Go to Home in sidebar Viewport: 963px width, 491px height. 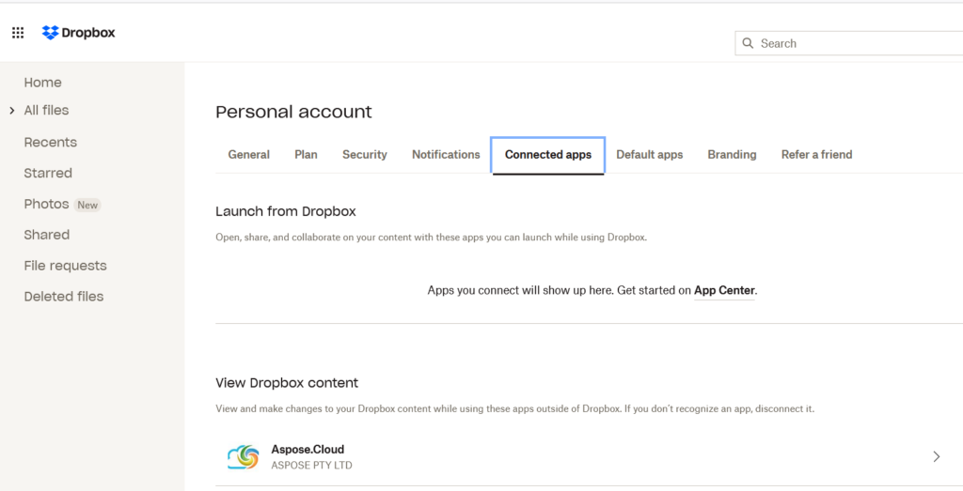[x=43, y=83]
